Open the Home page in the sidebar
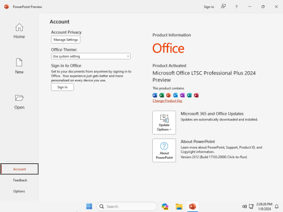The height and width of the screenshot is (212, 283). (19, 31)
